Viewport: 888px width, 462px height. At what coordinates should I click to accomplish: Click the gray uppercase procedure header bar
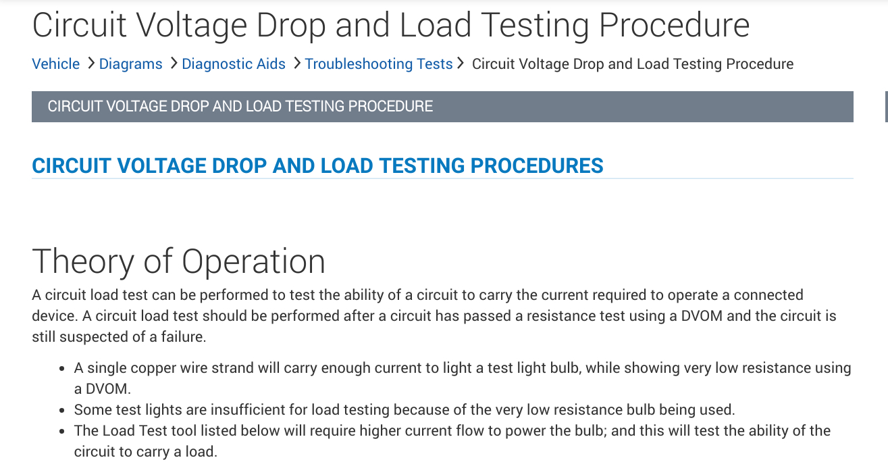(442, 107)
